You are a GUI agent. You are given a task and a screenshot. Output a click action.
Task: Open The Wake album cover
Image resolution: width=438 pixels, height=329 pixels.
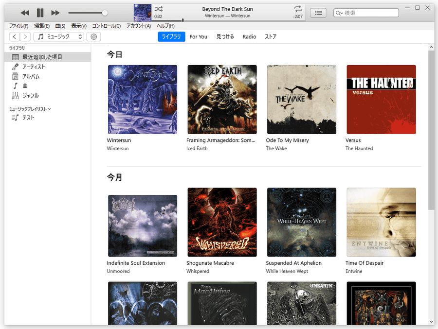click(302, 100)
